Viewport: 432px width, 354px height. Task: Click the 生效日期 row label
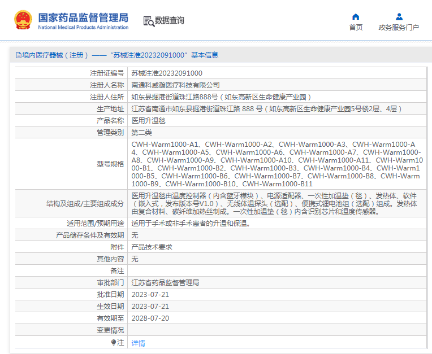(x=110, y=307)
